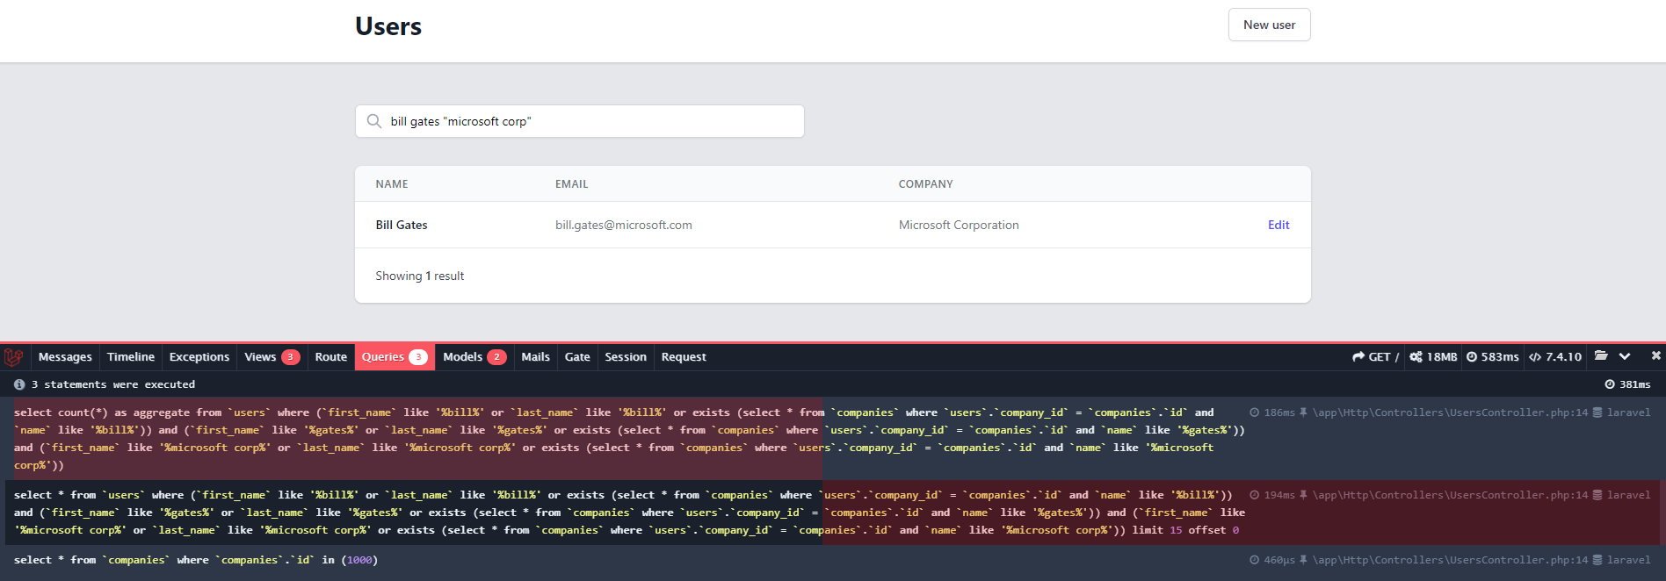
Task: Switch to the Route tab
Action: pos(331,357)
